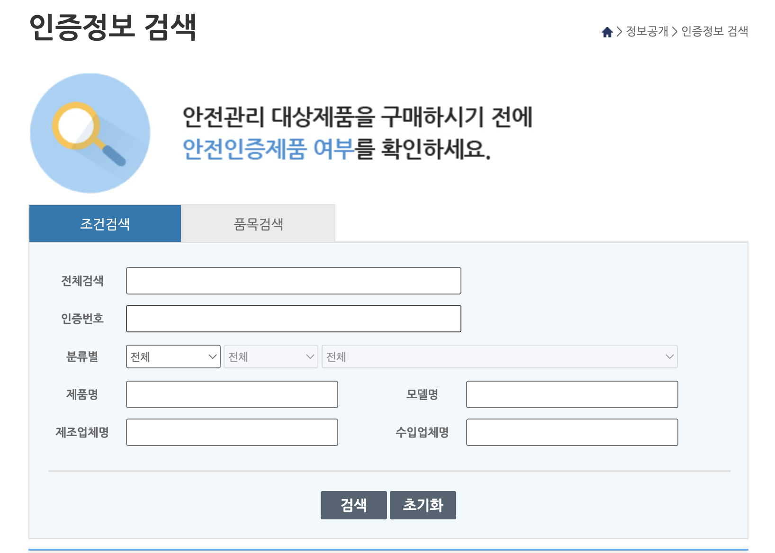Select the 제품명 input field

click(231, 394)
